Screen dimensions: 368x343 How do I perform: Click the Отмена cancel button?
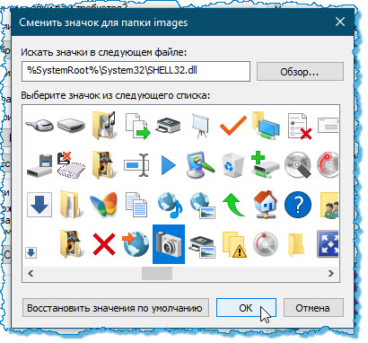pyautogui.click(x=313, y=307)
